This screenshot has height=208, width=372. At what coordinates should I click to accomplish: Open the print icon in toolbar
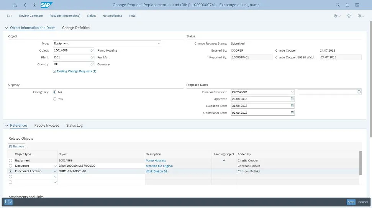coord(349,16)
